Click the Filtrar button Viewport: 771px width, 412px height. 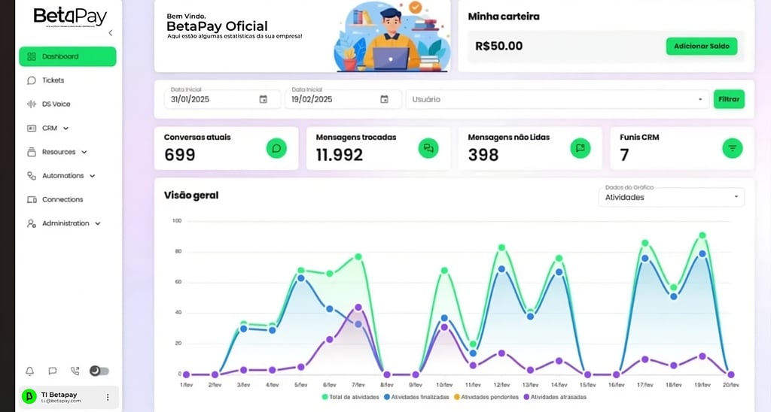click(729, 99)
